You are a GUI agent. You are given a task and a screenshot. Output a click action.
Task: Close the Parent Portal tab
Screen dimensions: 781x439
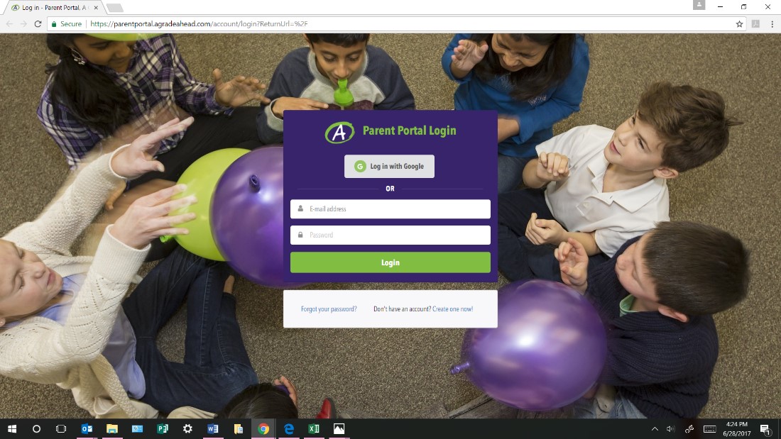click(96, 8)
